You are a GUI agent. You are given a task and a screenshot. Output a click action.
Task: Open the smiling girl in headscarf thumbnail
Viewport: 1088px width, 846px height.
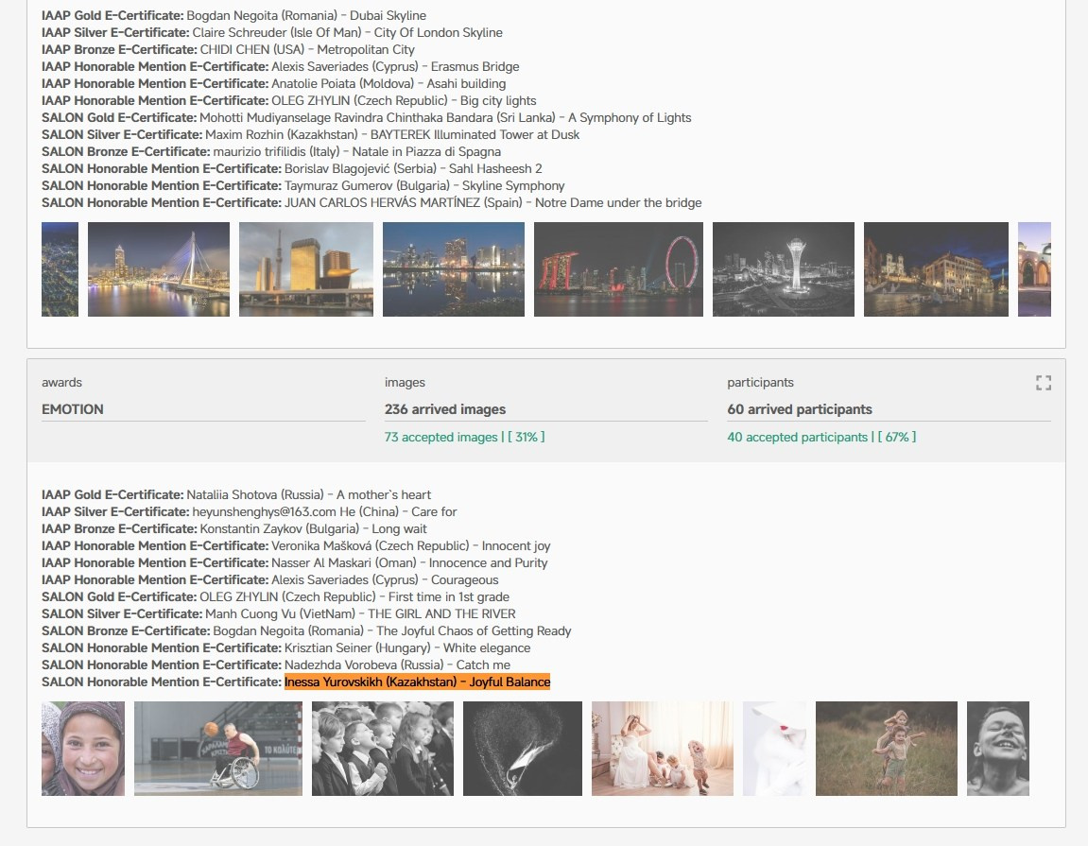point(83,749)
